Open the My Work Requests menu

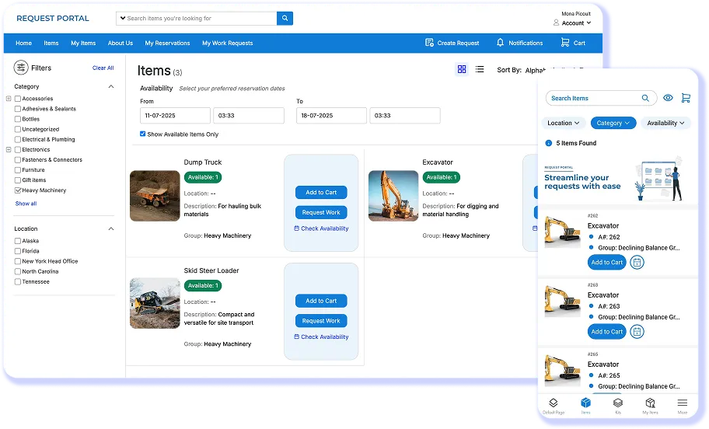(227, 44)
